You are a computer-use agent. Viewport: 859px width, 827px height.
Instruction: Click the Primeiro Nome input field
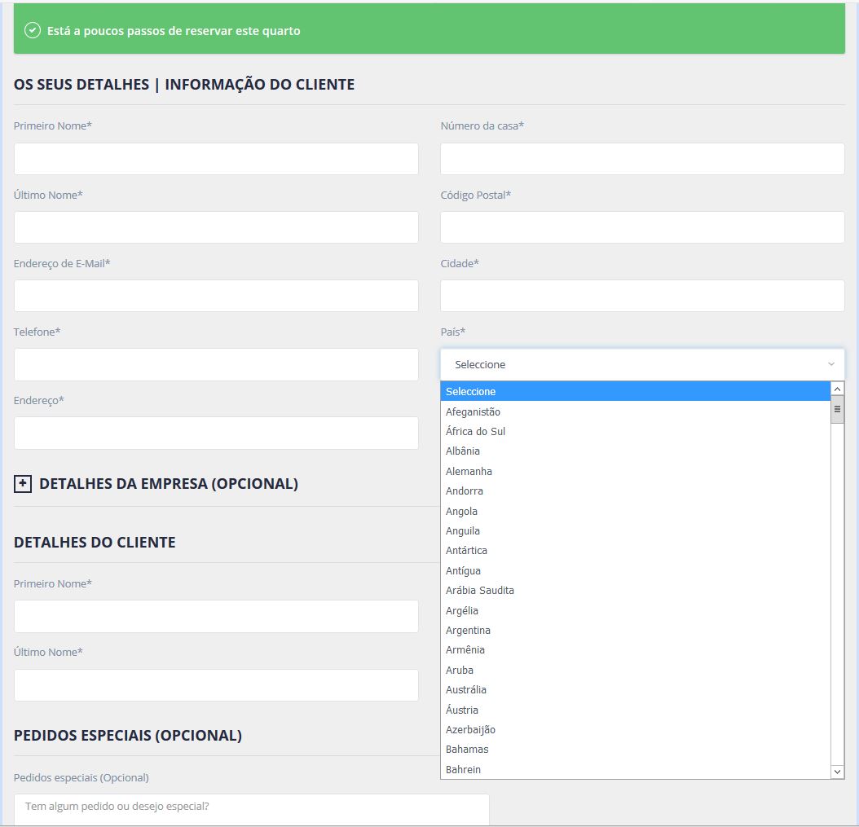pyautogui.click(x=216, y=159)
